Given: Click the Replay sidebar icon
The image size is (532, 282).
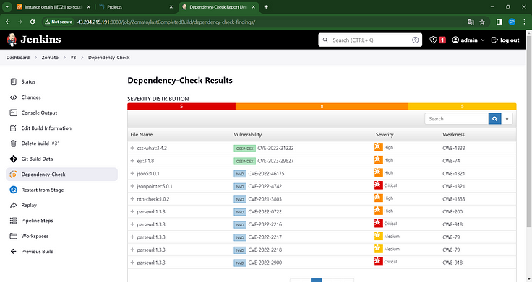Looking at the screenshot, I should coord(13,205).
